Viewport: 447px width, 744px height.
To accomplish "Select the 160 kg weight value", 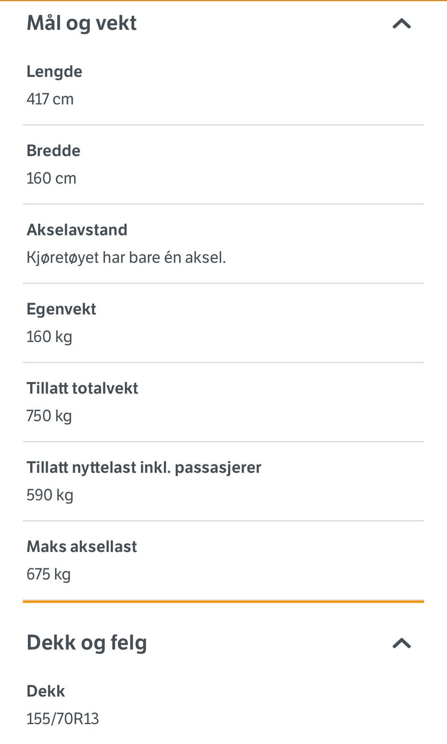I will pos(49,337).
